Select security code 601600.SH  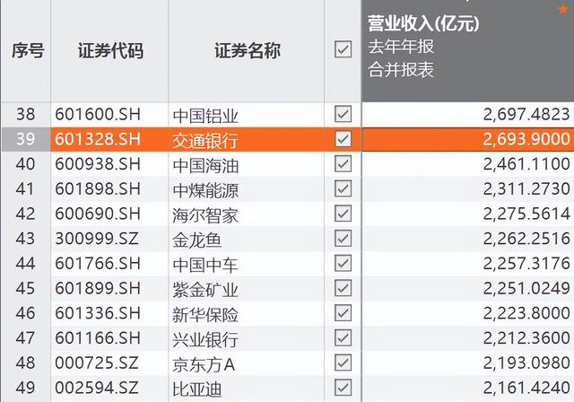pos(98,114)
